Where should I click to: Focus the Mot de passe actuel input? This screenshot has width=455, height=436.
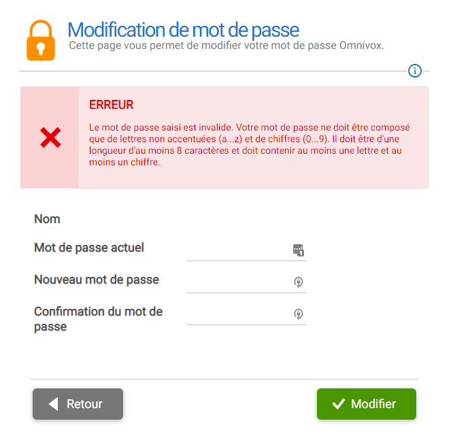click(x=238, y=250)
